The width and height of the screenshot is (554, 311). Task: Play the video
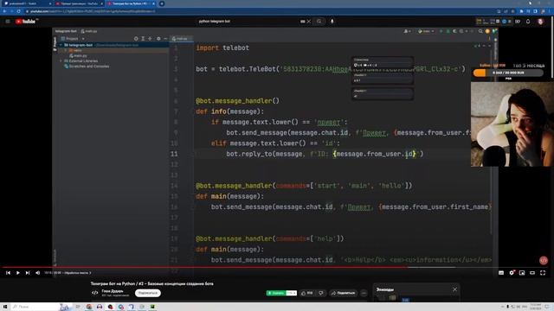(17, 273)
